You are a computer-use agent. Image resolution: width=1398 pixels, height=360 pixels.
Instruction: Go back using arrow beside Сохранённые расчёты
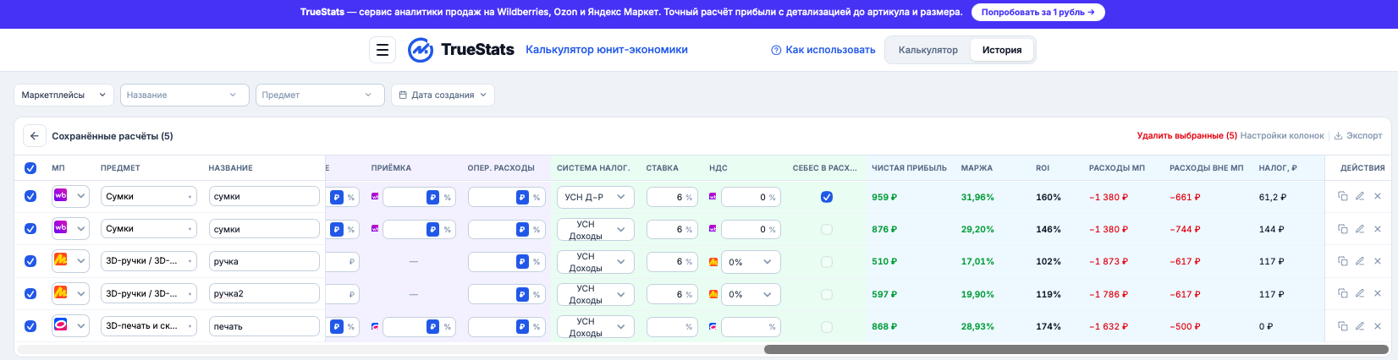(x=34, y=136)
